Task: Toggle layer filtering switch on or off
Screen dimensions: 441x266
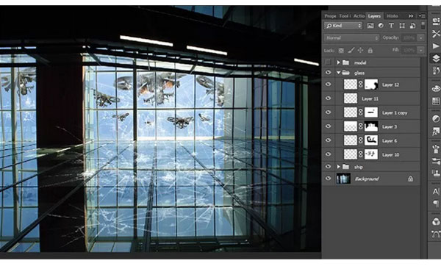Action: (423, 26)
